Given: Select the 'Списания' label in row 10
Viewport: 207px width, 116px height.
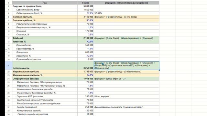Looking at the screenshot, I should click(x=45, y=31).
